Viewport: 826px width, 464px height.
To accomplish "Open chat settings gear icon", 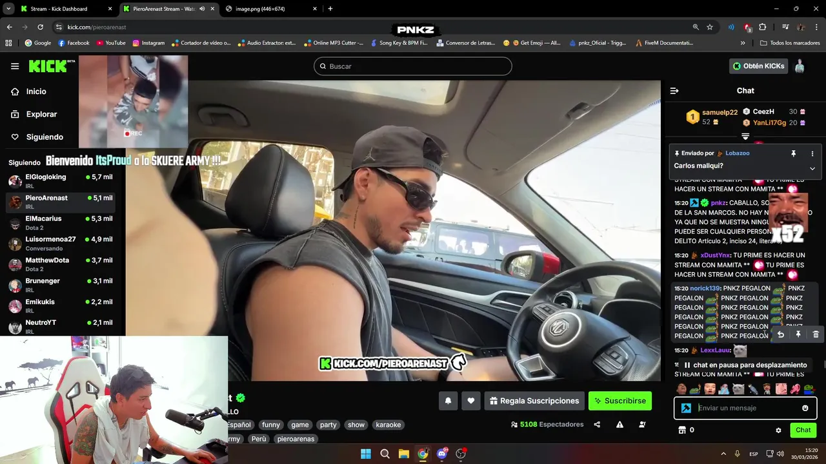I will click(778, 430).
